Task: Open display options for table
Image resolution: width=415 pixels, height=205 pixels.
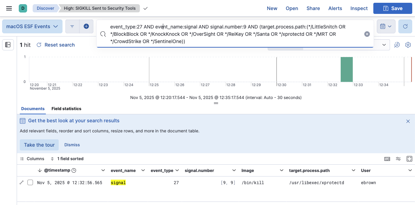Action: 398,159
